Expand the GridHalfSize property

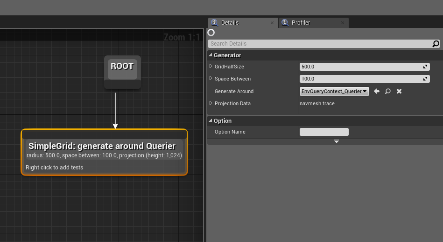coord(211,67)
